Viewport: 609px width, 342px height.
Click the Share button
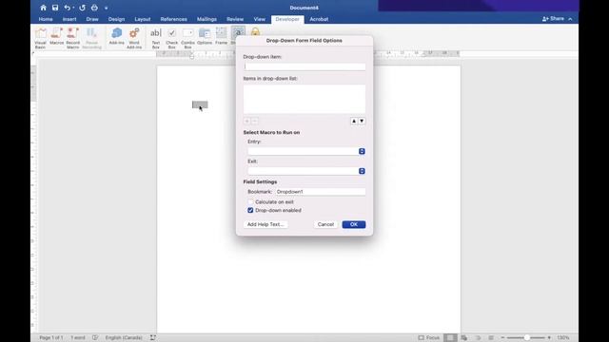point(553,19)
